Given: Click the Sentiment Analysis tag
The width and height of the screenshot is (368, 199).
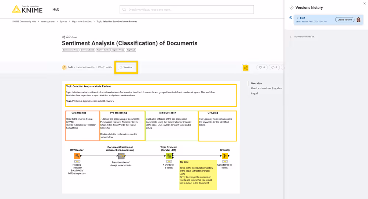Looking at the screenshot, I should pos(70,50).
